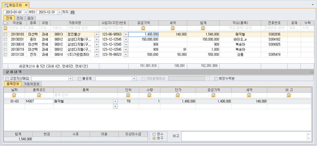The width and height of the screenshot is (317, 146).
Task: Click the 매입조회 tab icon
Action: coord(6,5)
